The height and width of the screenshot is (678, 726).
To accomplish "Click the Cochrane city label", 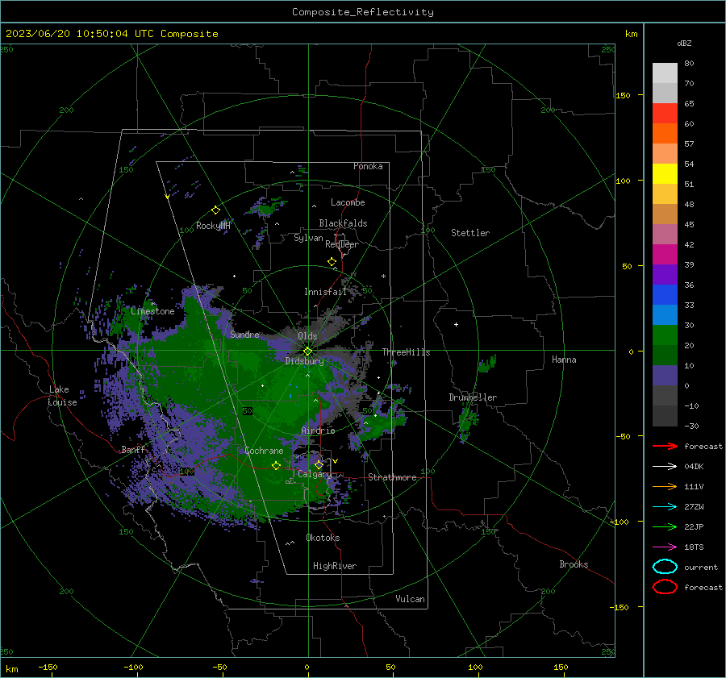I will click(264, 451).
